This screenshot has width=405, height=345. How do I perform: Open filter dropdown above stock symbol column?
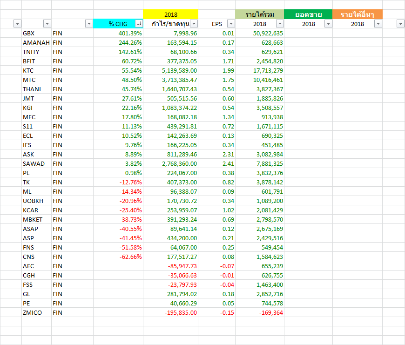point(47,24)
